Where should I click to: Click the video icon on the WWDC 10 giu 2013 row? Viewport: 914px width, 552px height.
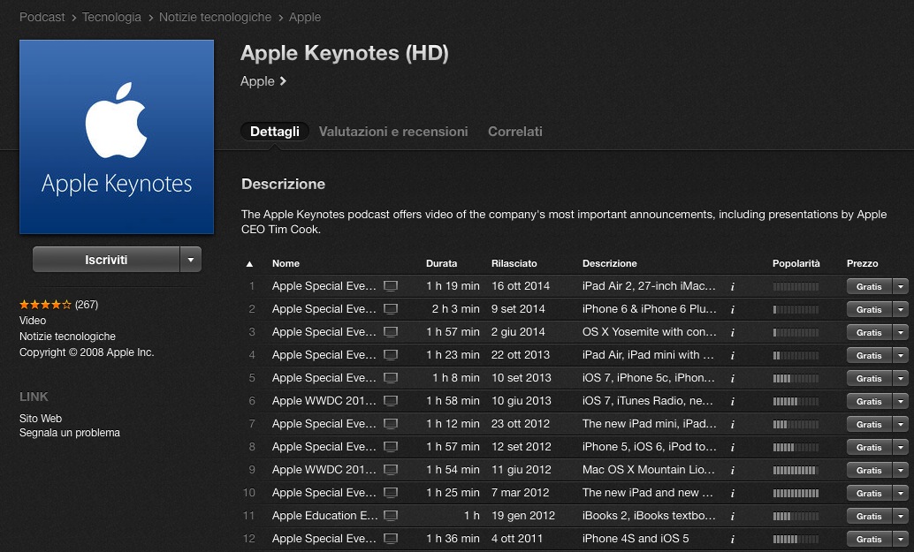pos(391,401)
